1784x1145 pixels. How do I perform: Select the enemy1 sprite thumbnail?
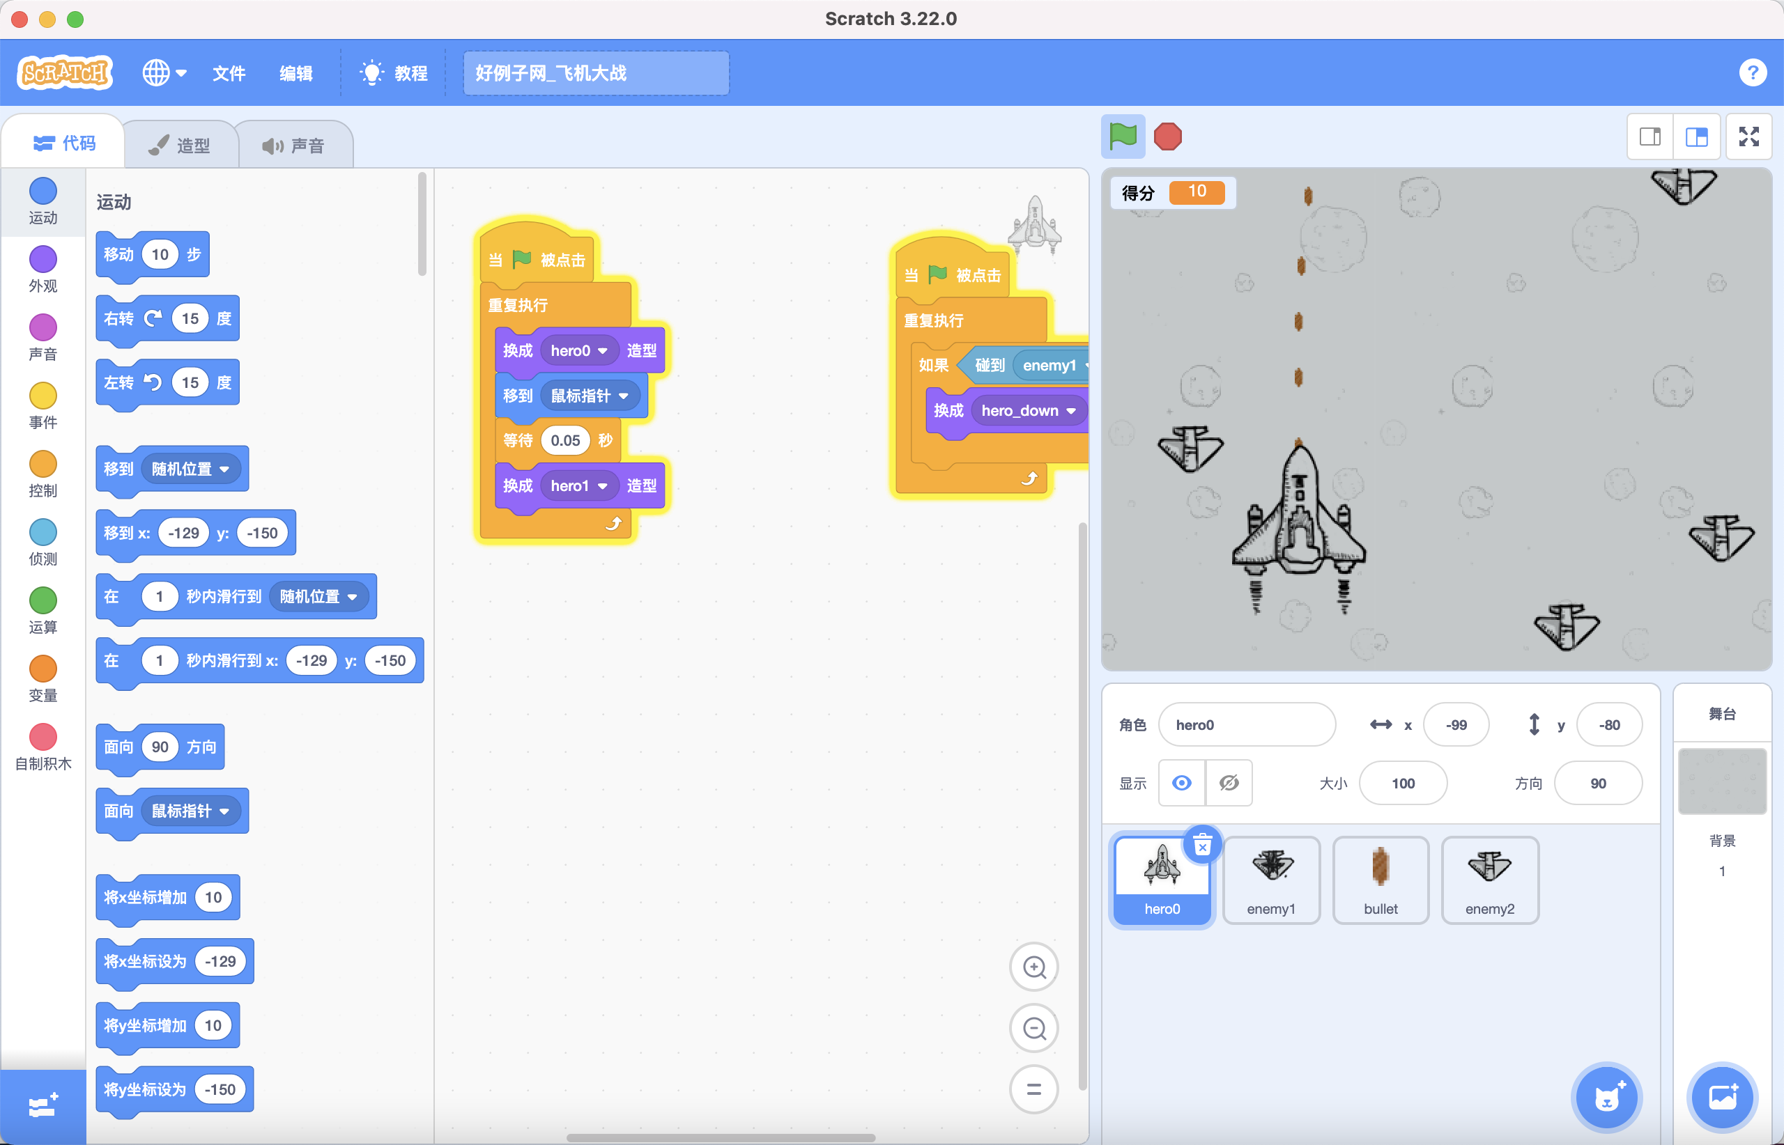[x=1271, y=880]
